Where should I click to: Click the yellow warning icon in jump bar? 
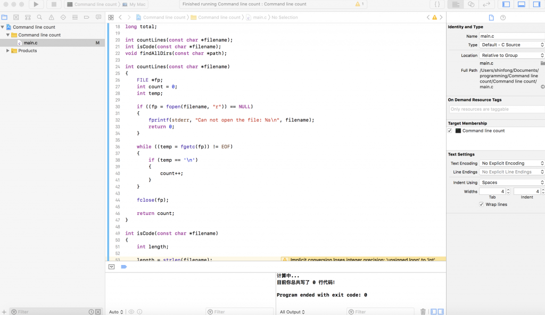[x=434, y=18]
